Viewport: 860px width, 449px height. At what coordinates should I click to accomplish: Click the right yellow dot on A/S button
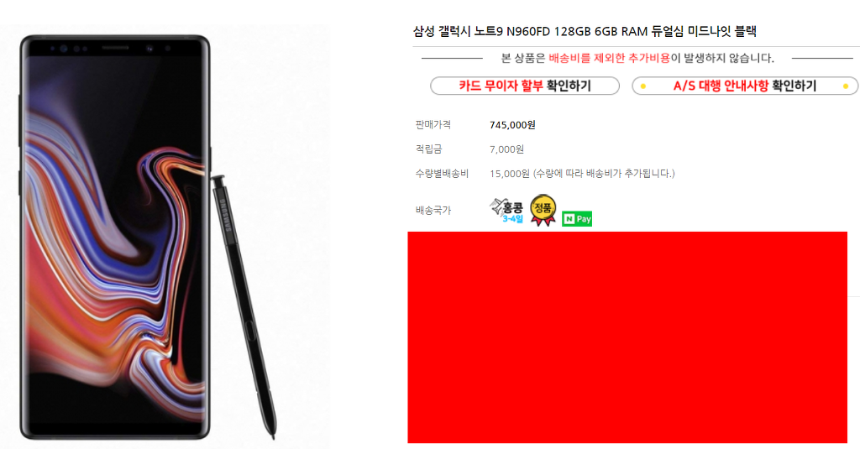[x=846, y=86]
